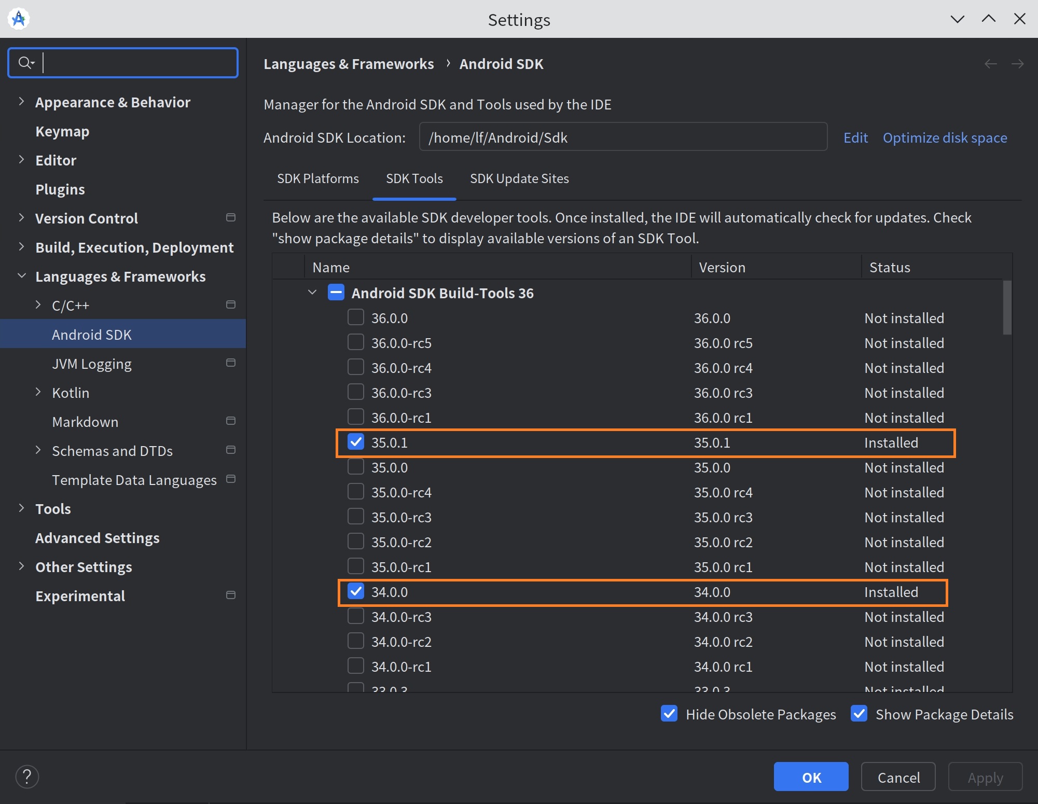Collapse the Android SDK Build-Tools 36 group
Screen dimensions: 1038x804
312,293
